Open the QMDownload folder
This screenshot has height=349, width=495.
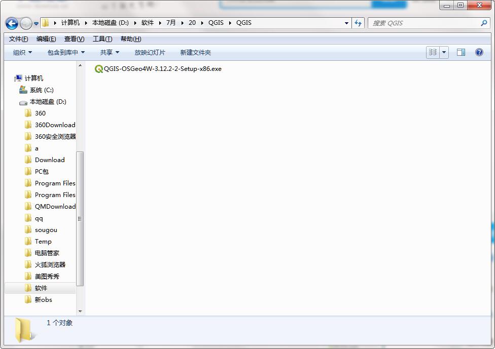pos(55,207)
